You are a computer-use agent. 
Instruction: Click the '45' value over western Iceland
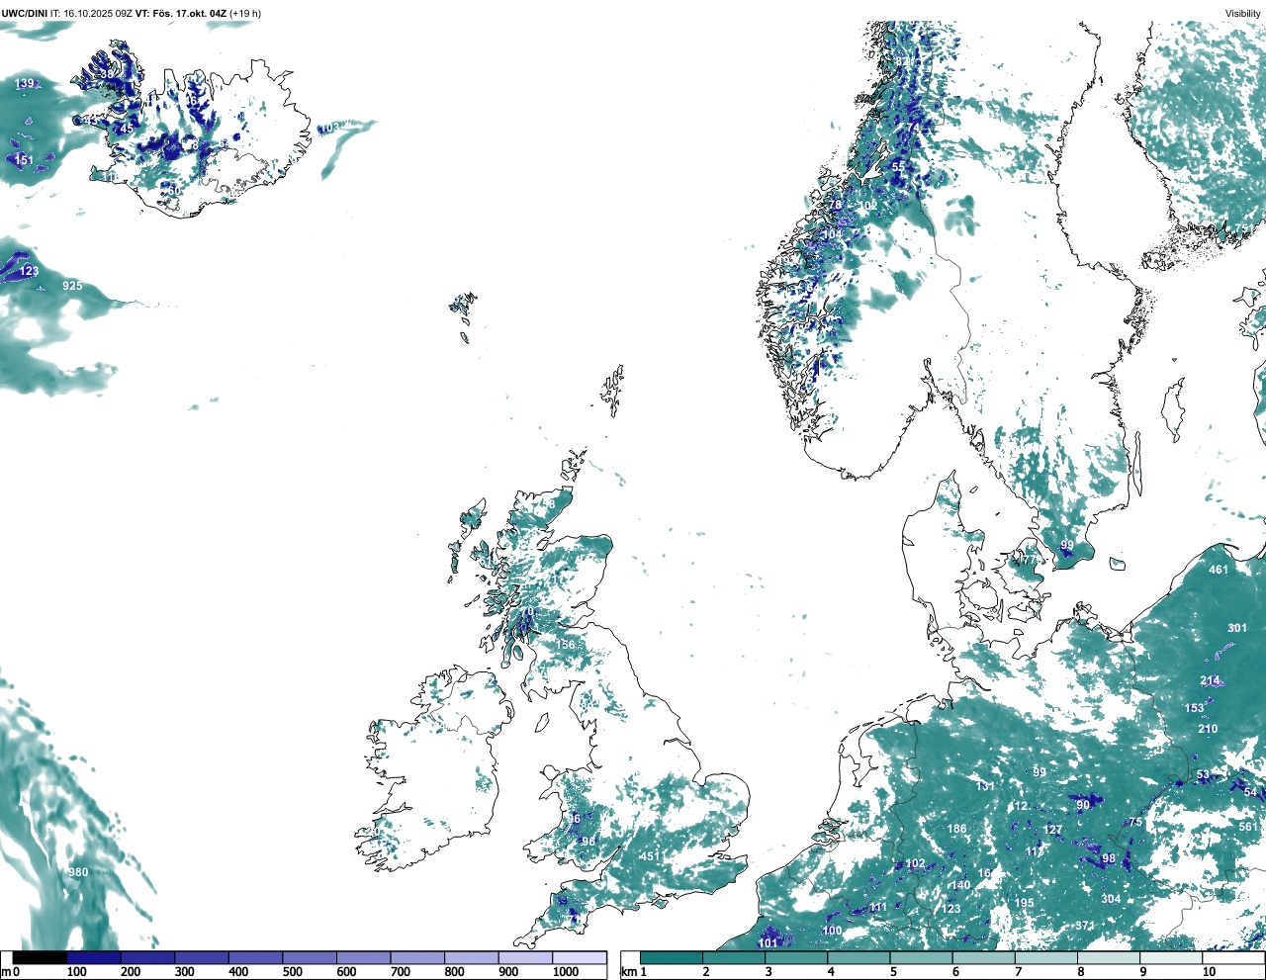pos(126,130)
